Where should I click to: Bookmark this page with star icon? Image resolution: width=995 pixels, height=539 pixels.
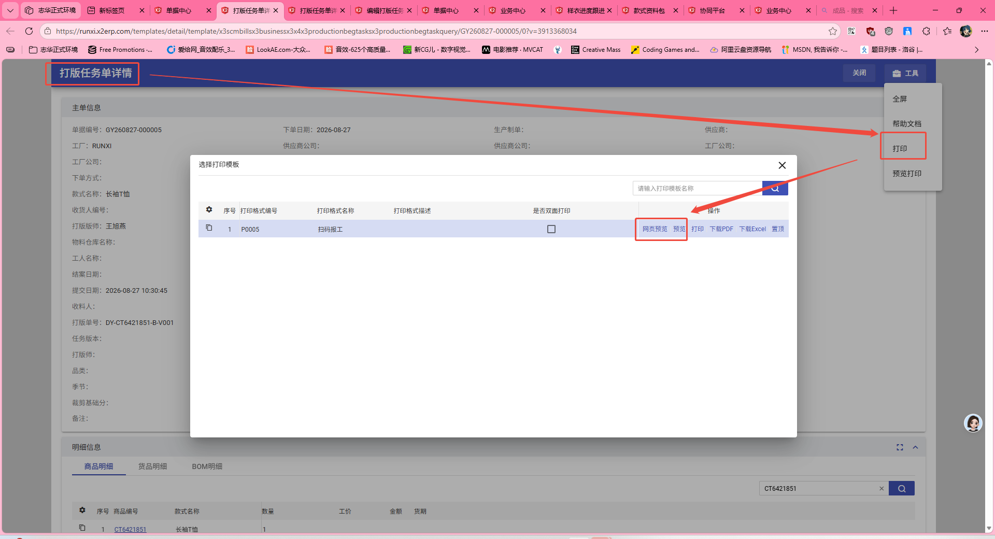pos(833,31)
